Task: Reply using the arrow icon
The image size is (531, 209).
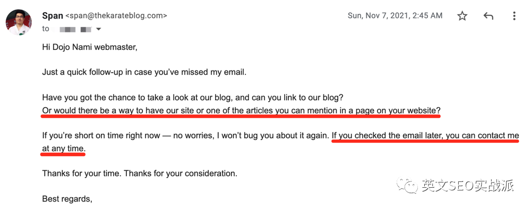Action: [x=488, y=15]
